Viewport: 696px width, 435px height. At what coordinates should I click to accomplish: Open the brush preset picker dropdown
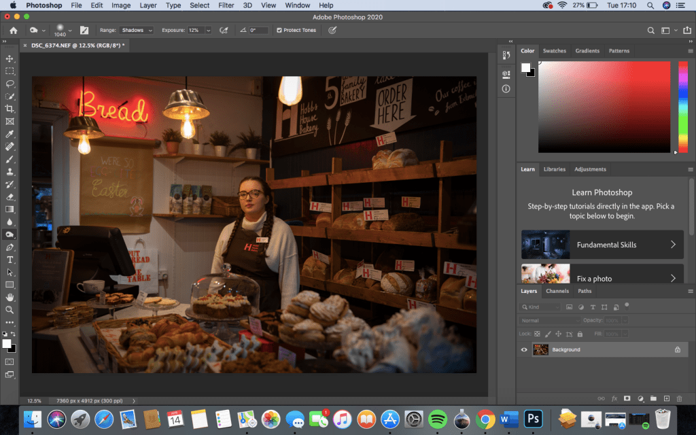point(70,31)
